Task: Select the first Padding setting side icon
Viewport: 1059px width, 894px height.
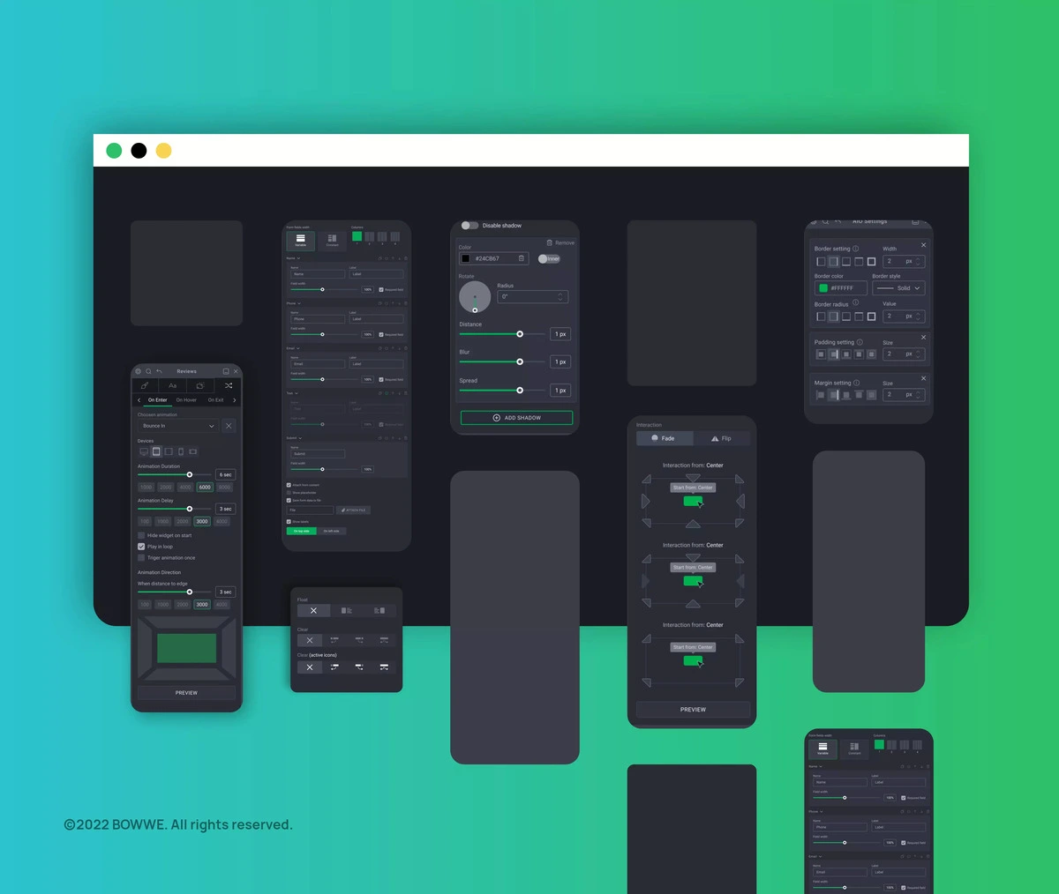Action: (x=821, y=354)
